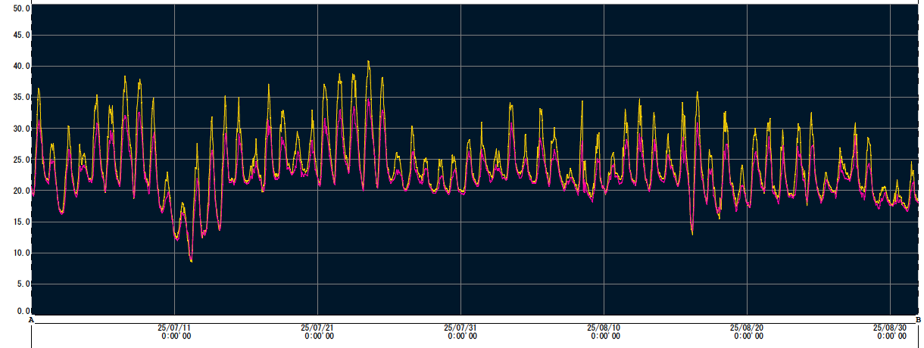924x348 pixels.
Task: Click the 25/08/20 date label on time axis
Action: 748,328
